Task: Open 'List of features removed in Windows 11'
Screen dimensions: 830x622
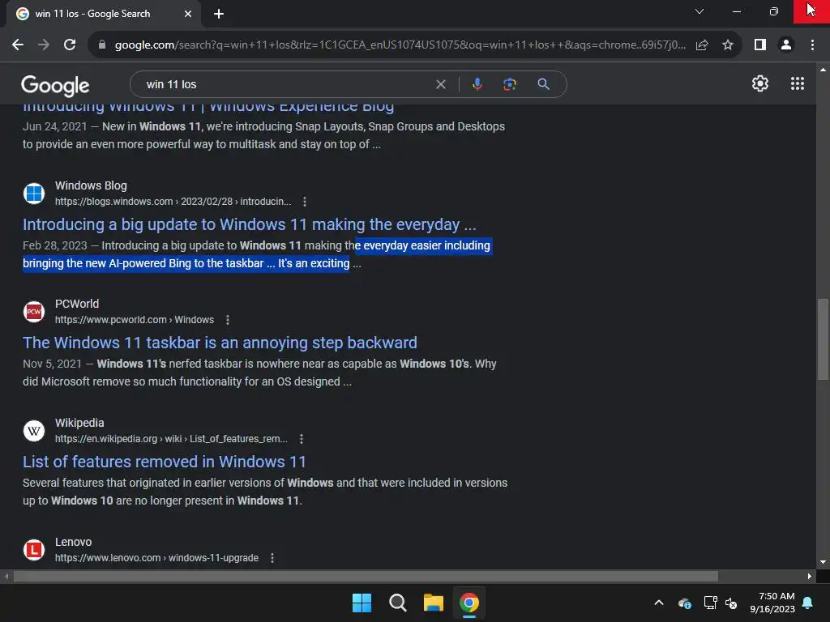Action: pyautogui.click(x=164, y=462)
